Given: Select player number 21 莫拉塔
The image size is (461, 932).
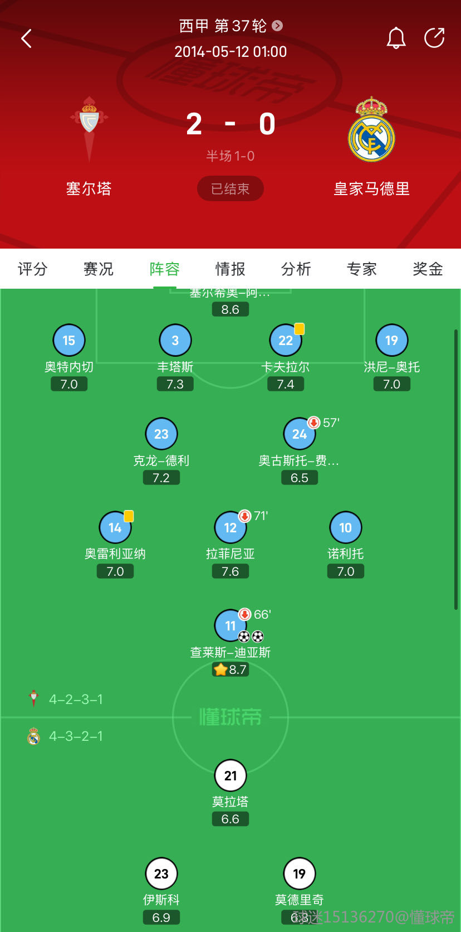Looking at the screenshot, I should [230, 775].
